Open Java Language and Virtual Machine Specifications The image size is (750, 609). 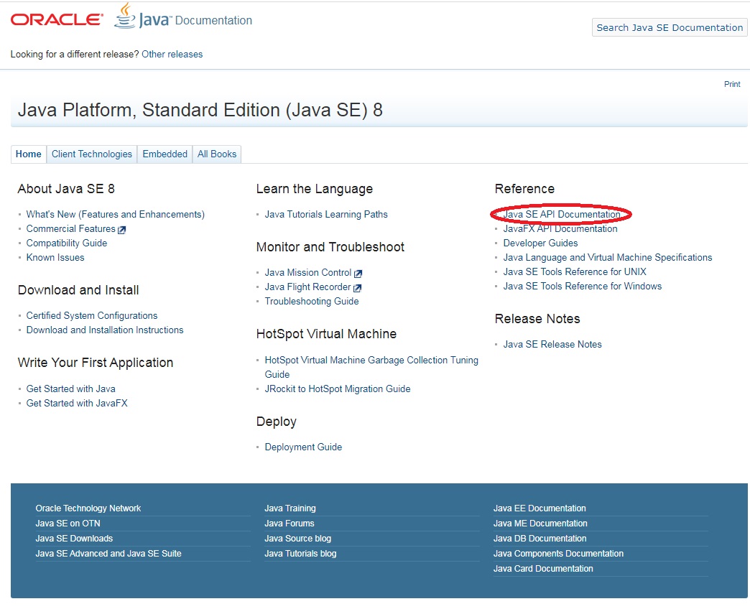click(608, 258)
